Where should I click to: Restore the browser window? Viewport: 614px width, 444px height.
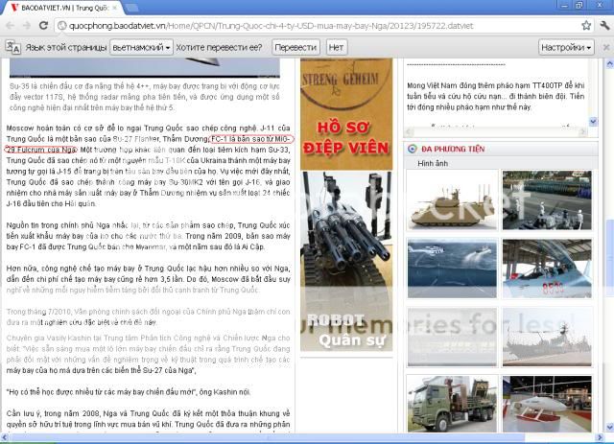point(579,5)
